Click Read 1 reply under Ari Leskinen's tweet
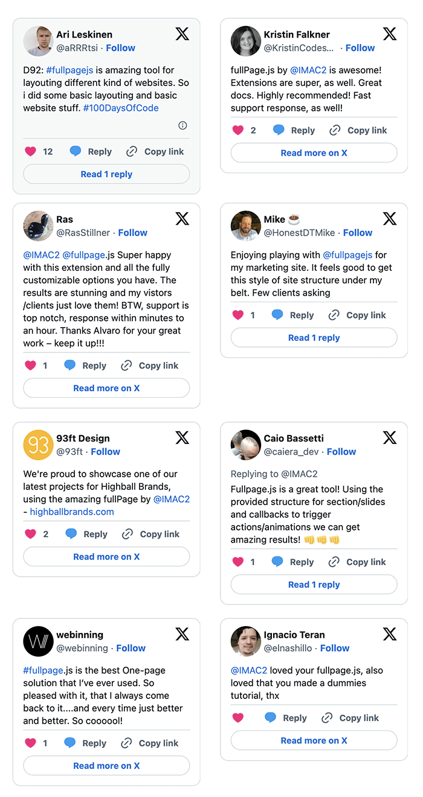This screenshot has height=797, width=423. 106,174
